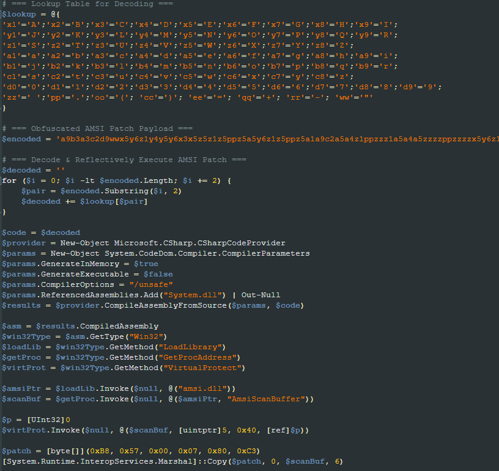Click the '$code = $decoded' line
The image size is (499, 471).
coord(41,232)
